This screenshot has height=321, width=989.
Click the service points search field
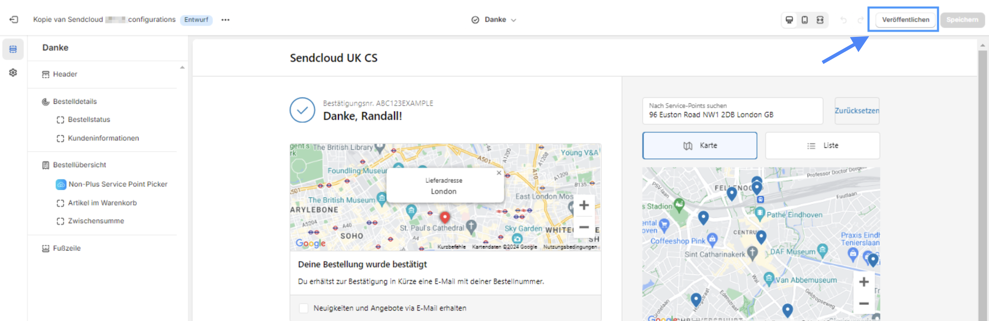732,111
